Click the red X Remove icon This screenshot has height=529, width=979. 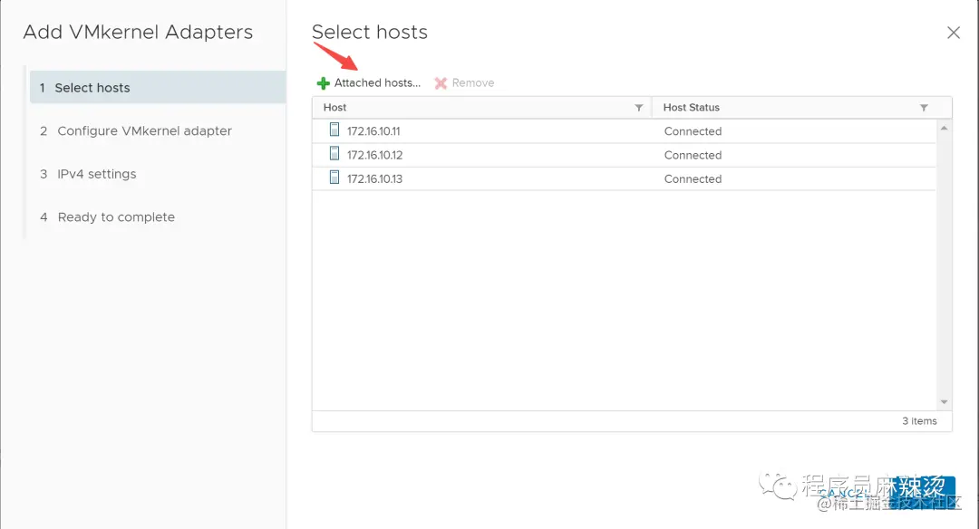point(441,83)
